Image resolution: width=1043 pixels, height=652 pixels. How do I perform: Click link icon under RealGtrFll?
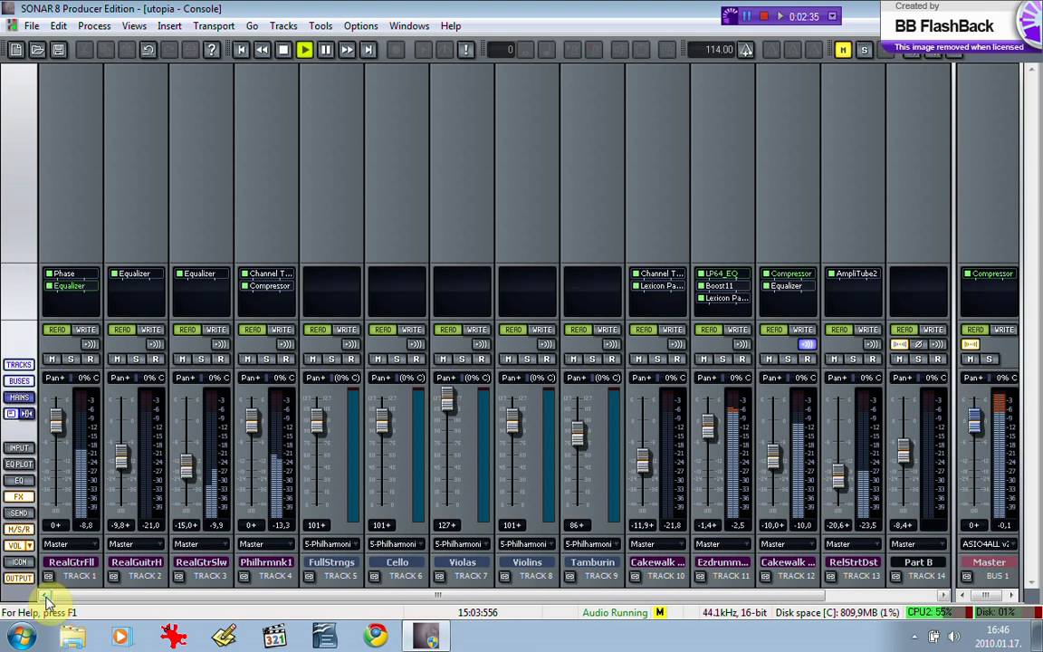point(49,576)
